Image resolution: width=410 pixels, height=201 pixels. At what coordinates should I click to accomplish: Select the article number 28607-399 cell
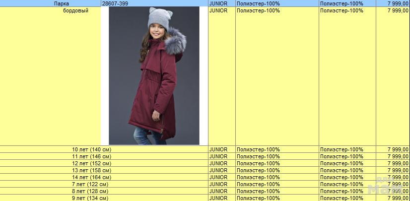[114, 3]
